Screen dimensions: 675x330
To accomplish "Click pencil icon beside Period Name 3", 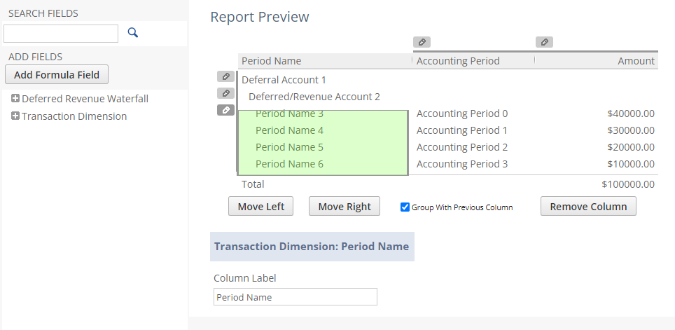I will tap(225, 110).
